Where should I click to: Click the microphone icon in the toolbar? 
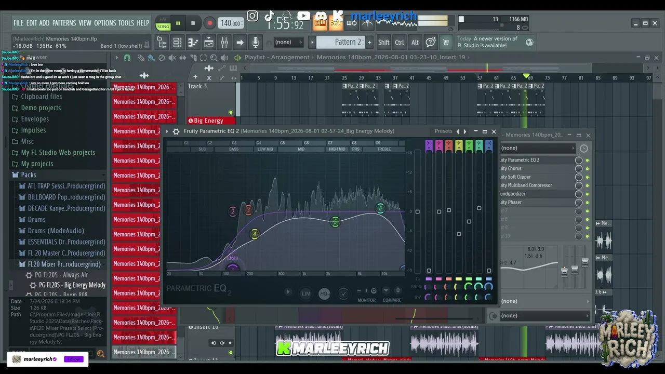255,42
